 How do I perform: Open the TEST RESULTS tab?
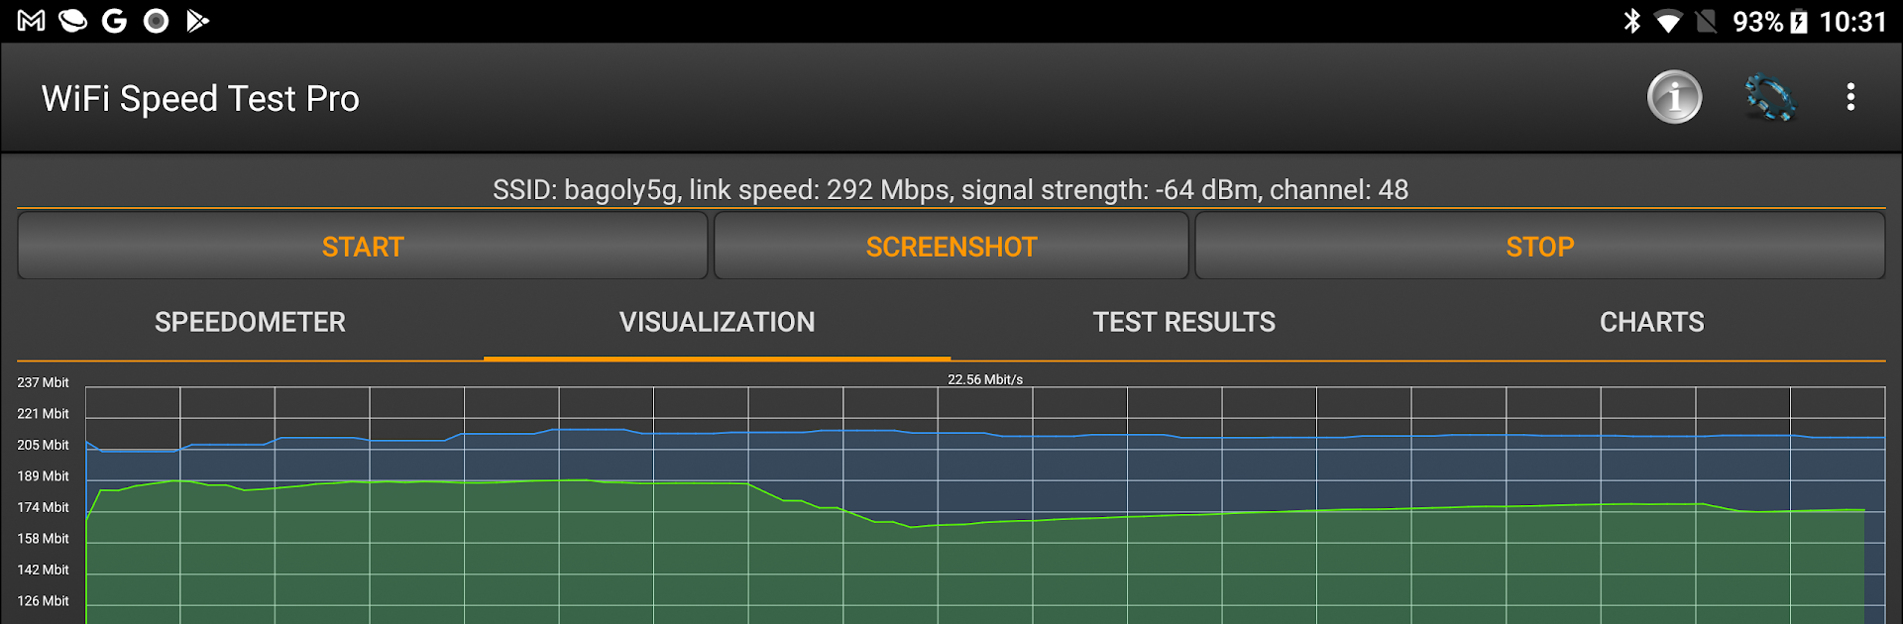click(1183, 322)
